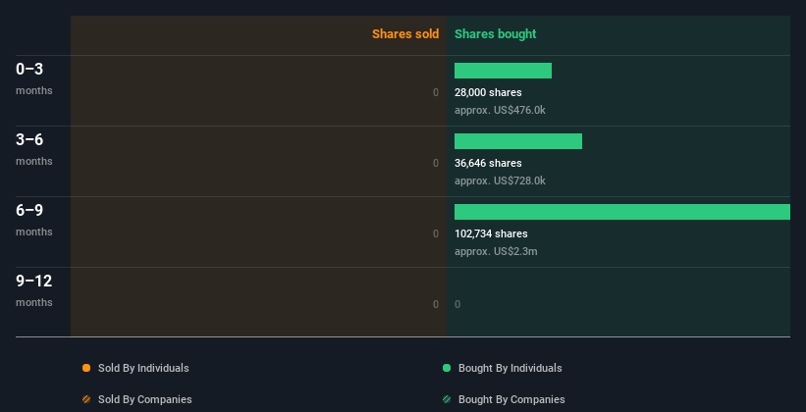Viewport: 806px width, 412px height.
Task: Select the Sold By Companies legend label
Action: [145, 399]
